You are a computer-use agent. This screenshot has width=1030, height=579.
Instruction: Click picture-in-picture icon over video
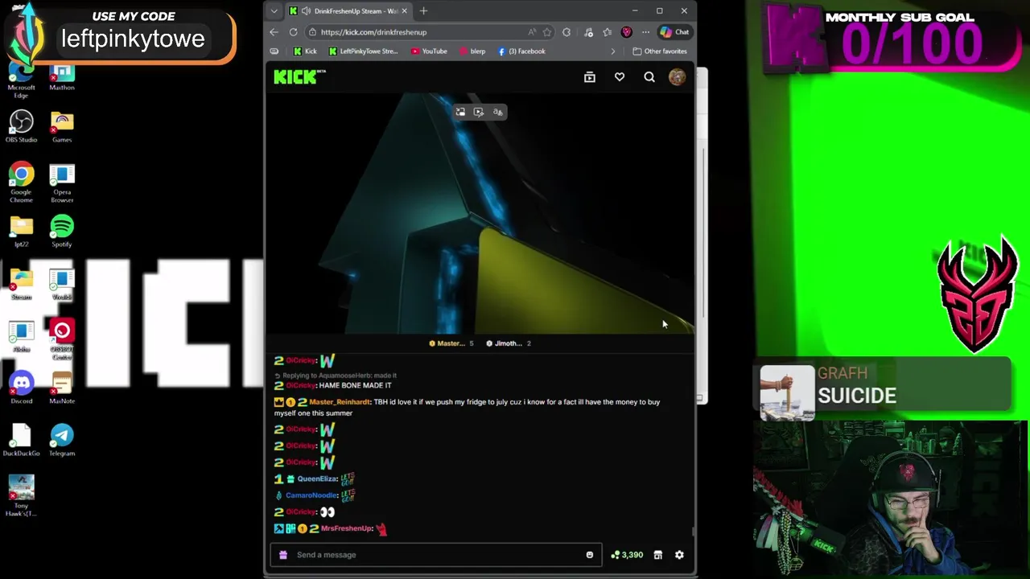click(460, 113)
